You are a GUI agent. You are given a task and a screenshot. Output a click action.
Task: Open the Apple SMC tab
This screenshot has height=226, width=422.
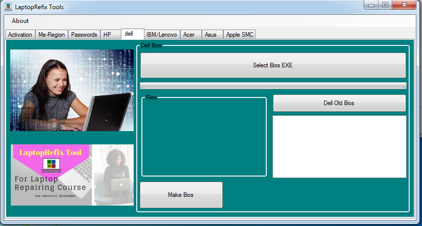(239, 35)
